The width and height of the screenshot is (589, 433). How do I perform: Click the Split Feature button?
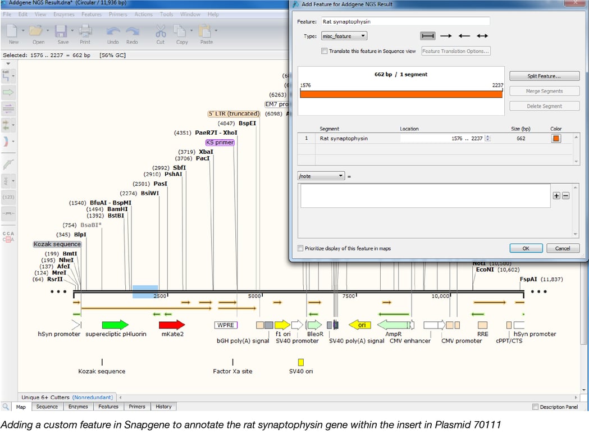[544, 75]
